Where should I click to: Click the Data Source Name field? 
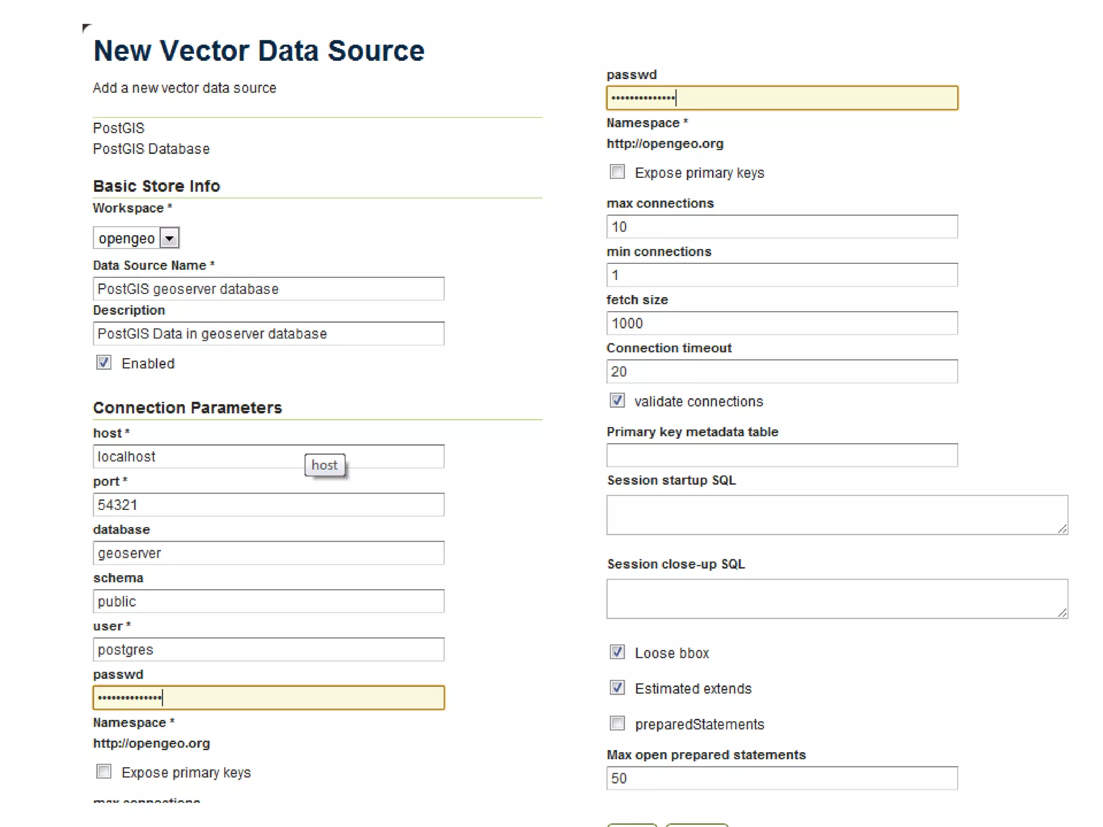coord(268,289)
